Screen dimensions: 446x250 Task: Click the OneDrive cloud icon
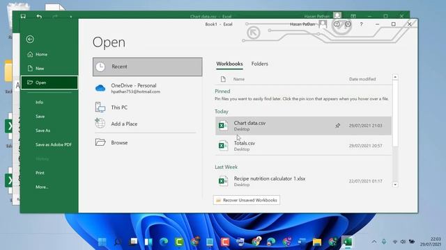pos(100,88)
